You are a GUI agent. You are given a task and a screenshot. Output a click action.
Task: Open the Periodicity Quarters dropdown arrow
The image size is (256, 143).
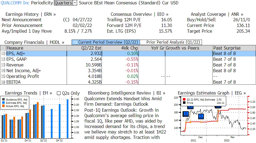click(x=75, y=3)
